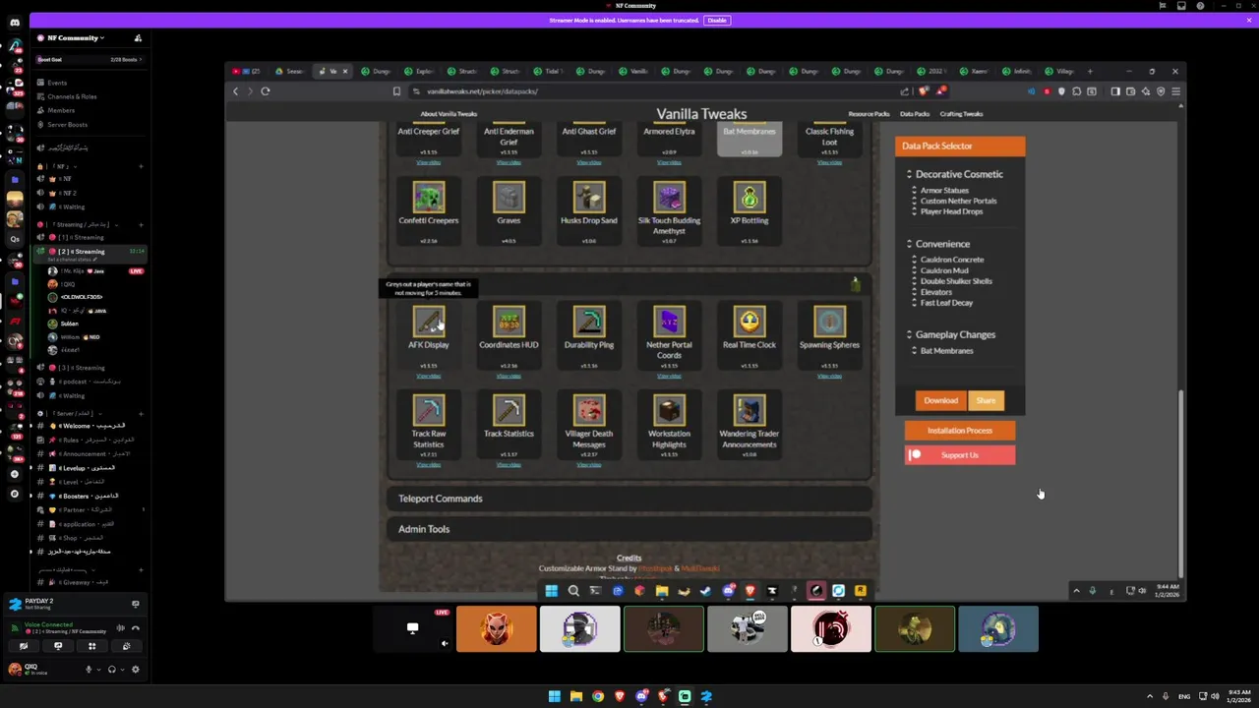Open the Welcome text channel

tap(89, 426)
